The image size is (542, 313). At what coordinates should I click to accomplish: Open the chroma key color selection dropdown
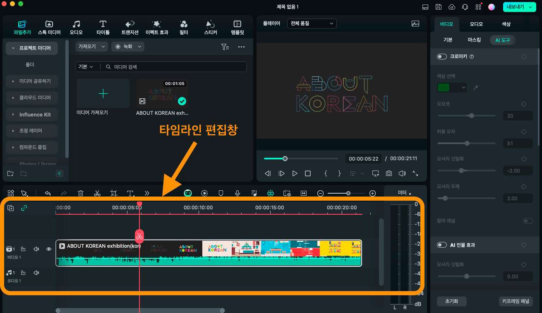452,88
